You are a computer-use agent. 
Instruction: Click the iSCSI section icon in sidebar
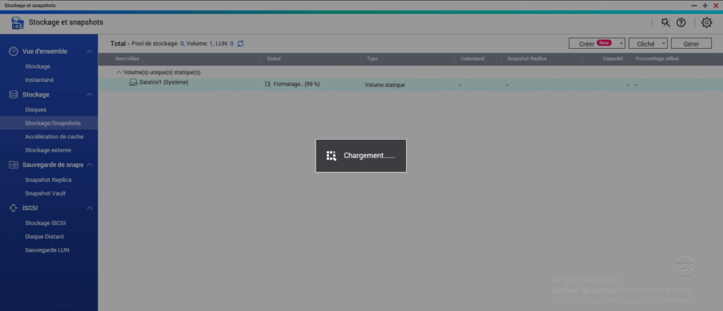[x=13, y=208]
